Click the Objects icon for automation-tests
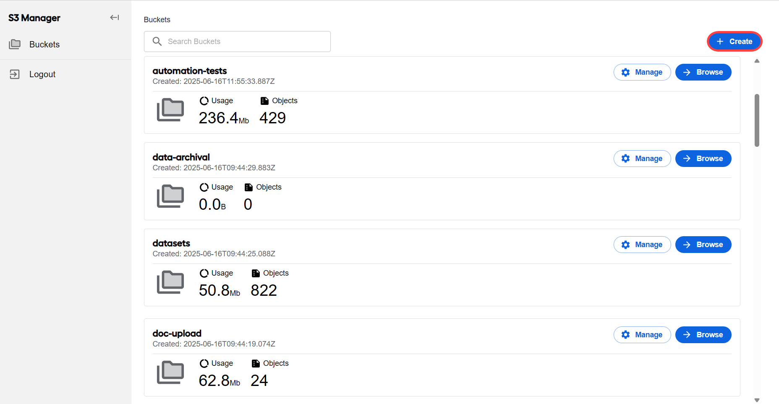The height and width of the screenshot is (404, 779). pyautogui.click(x=264, y=101)
